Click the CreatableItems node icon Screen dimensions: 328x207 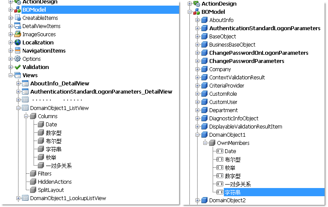click(18, 18)
